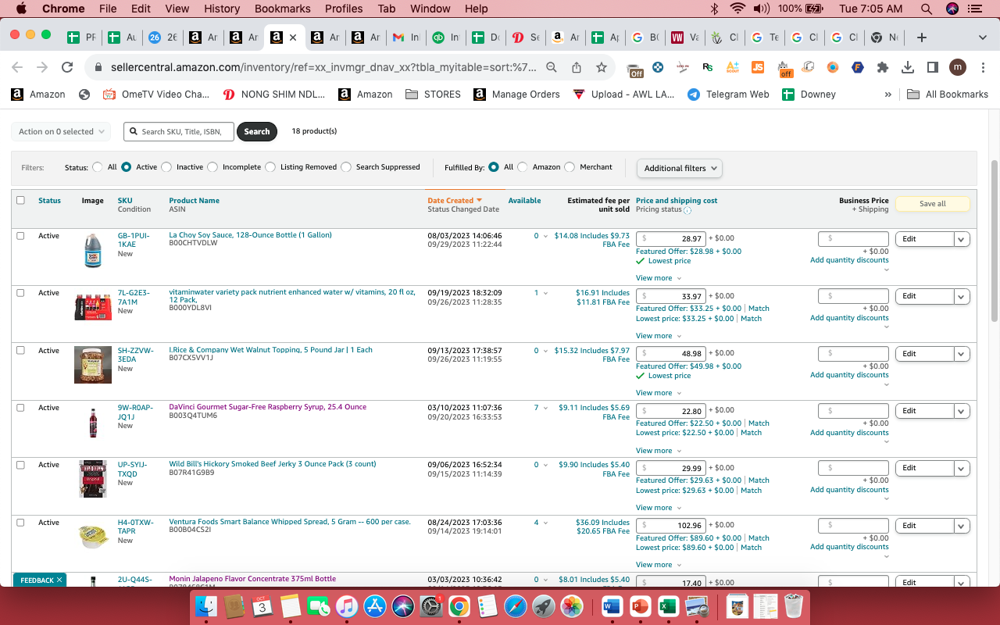This screenshot has height=625, width=1000.
Task: Select Fulfilled By Merchant radio button
Action: pos(570,167)
